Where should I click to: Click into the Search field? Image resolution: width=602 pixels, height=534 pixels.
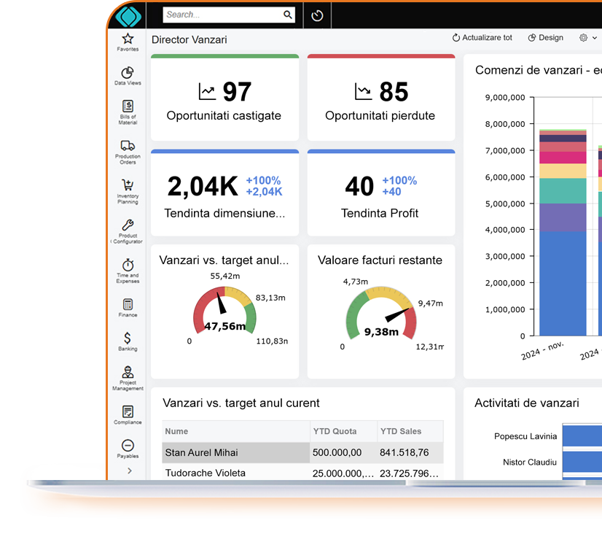[x=222, y=15]
